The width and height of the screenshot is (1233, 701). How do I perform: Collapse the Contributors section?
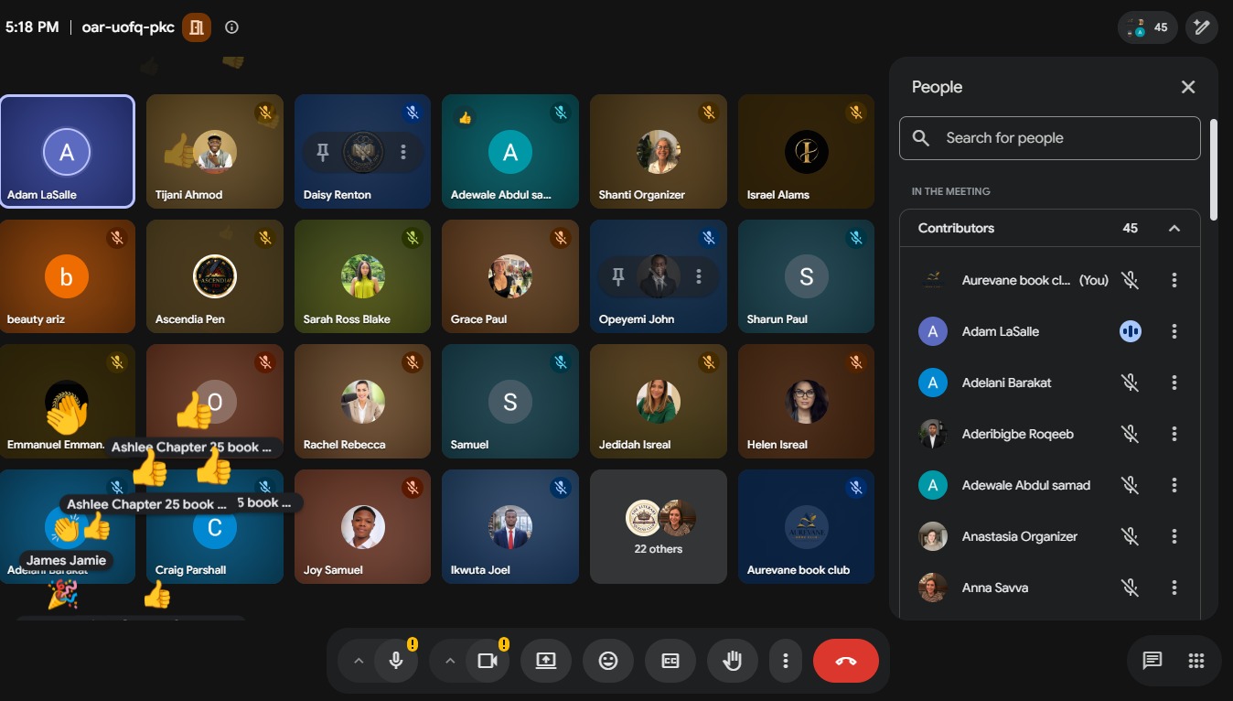click(1174, 228)
